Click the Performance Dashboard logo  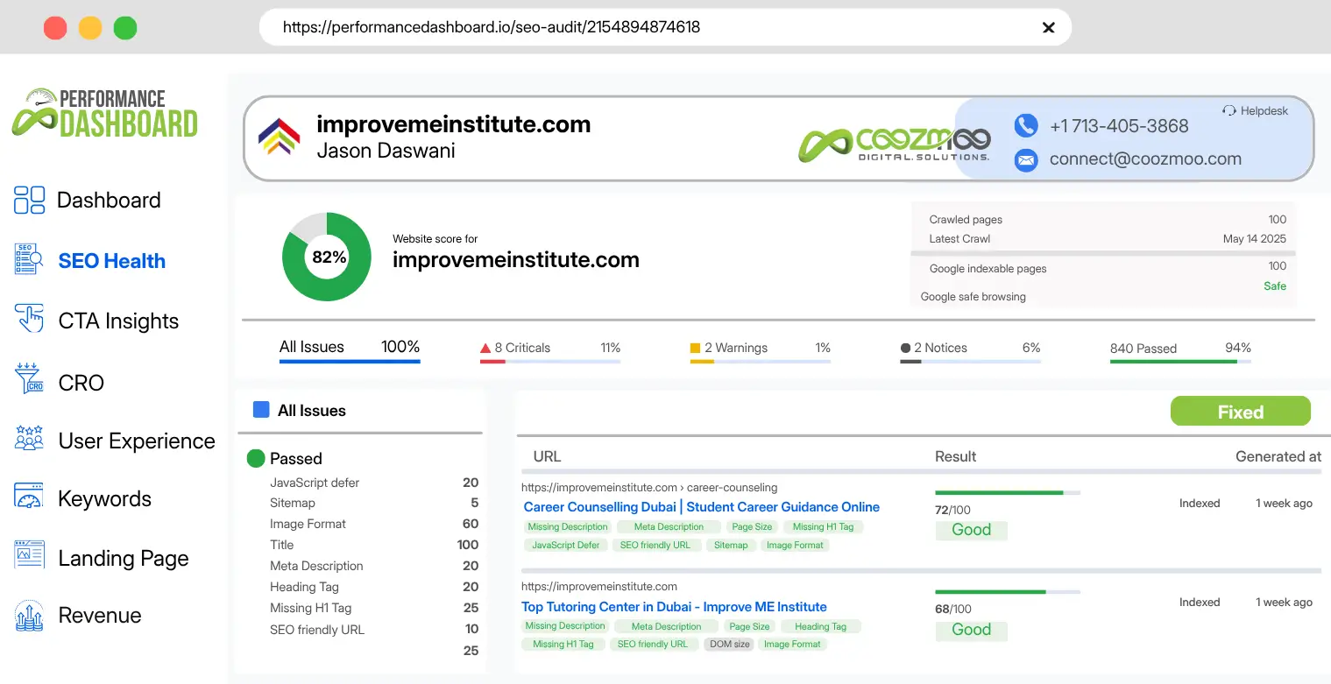coord(105,113)
